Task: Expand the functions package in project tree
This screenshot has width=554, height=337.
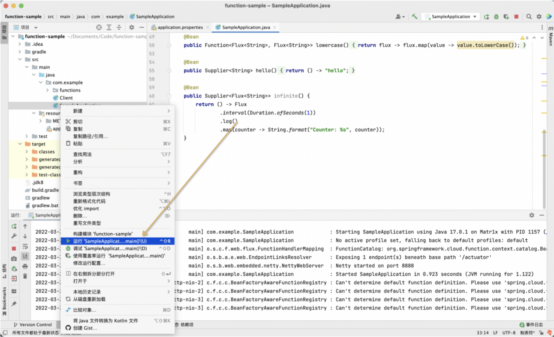Action: pyautogui.click(x=47, y=90)
